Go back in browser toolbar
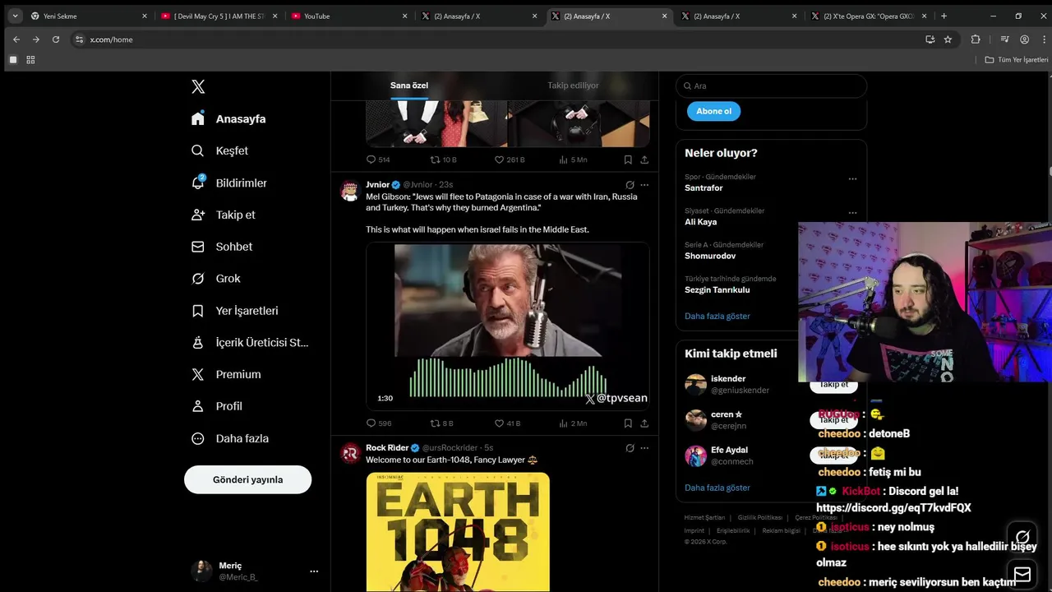The width and height of the screenshot is (1052, 592). tap(16, 39)
